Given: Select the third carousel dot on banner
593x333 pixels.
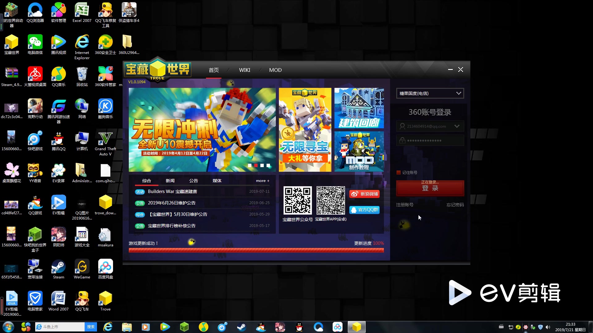Looking at the screenshot, I should [x=262, y=166].
